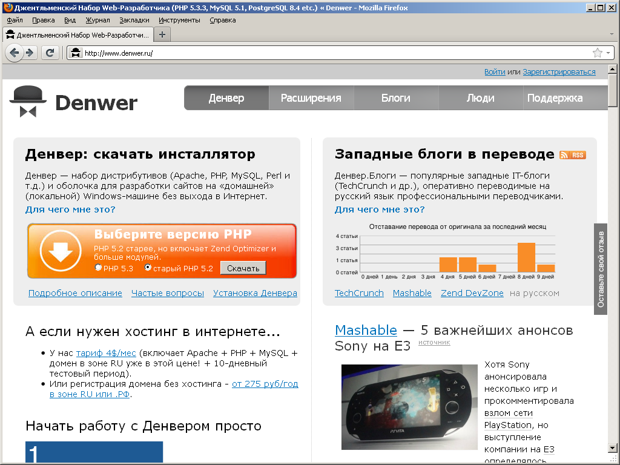Open the TechCrunch blog link

359,293
